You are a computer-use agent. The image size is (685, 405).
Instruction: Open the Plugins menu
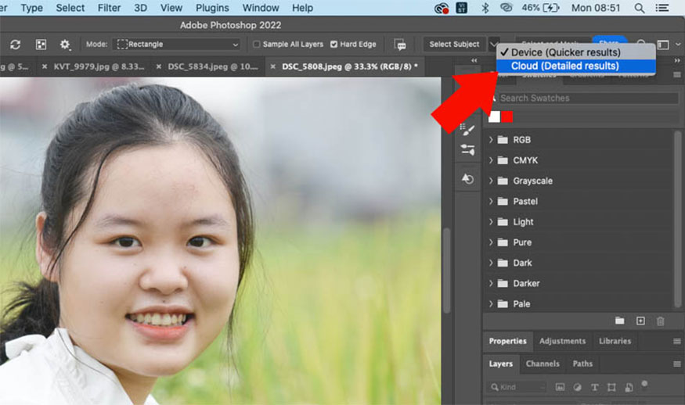click(x=212, y=8)
